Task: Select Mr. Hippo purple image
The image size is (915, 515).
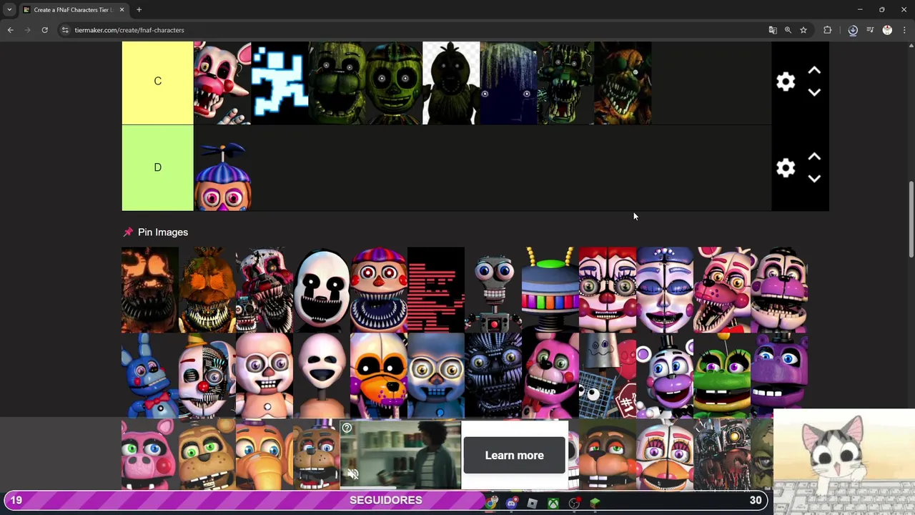Action: click(x=779, y=376)
